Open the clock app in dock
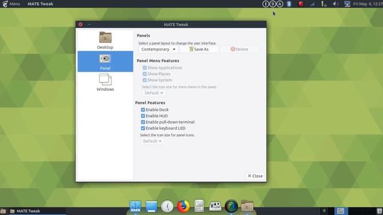This screenshot has width=383, height=215. 168,206
